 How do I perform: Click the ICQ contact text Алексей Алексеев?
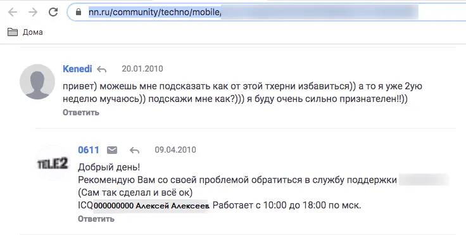click(x=172, y=206)
